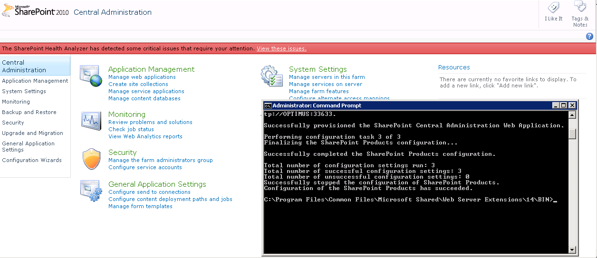Open View these issues link

coord(281,48)
